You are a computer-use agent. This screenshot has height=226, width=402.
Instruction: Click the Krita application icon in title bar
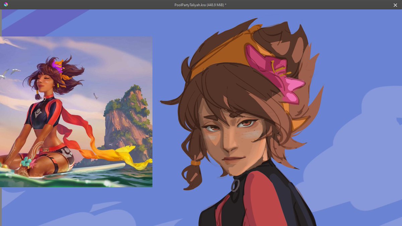(6, 5)
